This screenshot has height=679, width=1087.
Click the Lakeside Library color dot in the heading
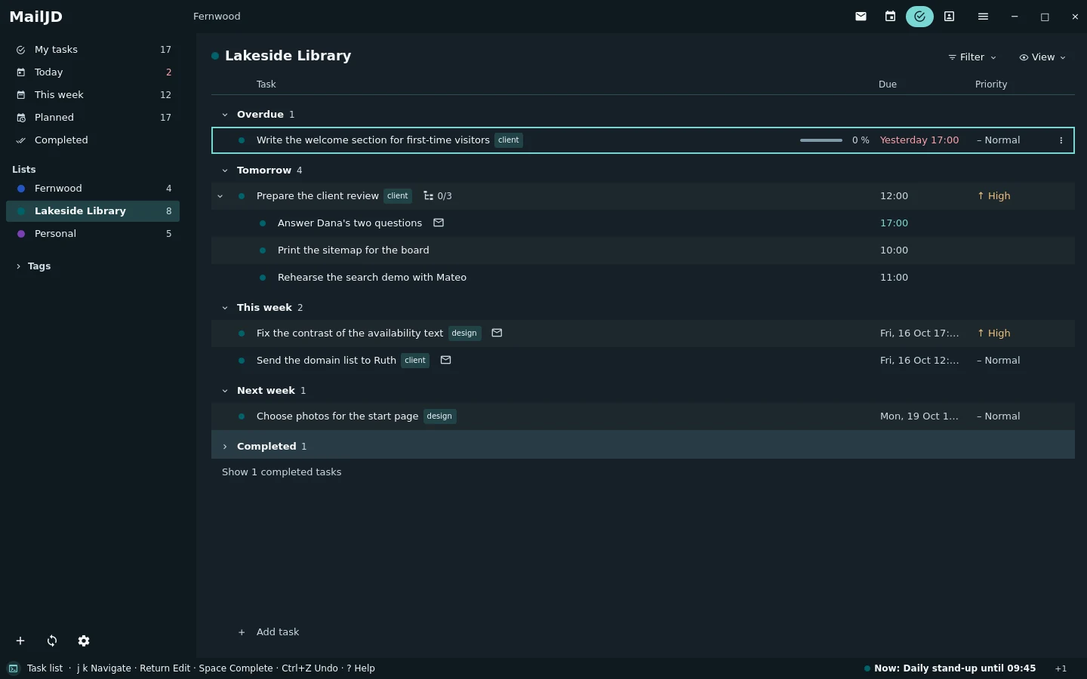215,56
